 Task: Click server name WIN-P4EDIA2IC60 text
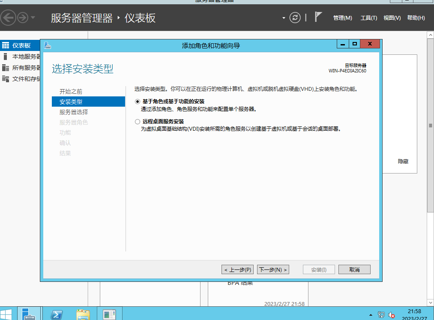347,71
